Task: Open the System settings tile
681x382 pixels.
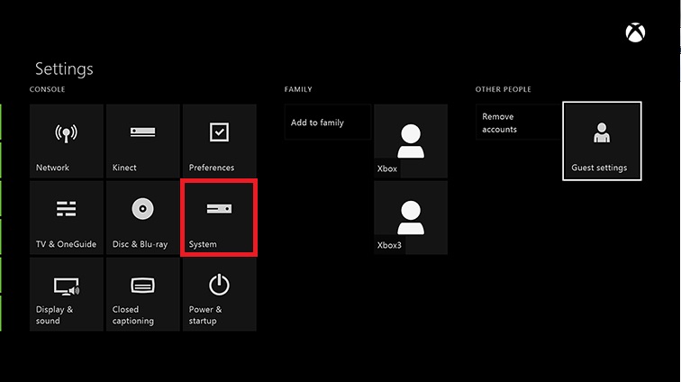Action: pyautogui.click(x=219, y=218)
